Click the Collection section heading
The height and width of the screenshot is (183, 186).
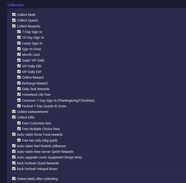16,5
